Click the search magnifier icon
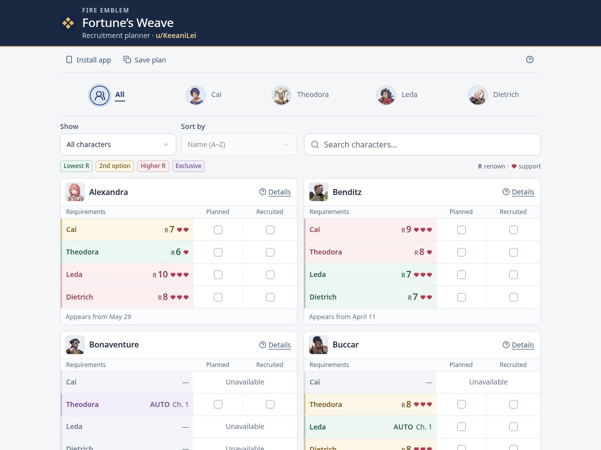This screenshot has width=601, height=450. click(x=315, y=144)
